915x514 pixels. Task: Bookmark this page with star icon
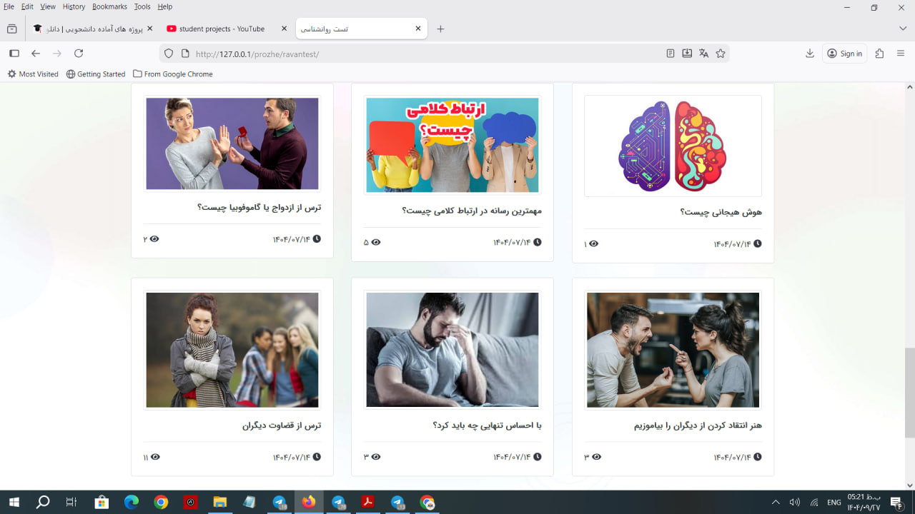point(721,54)
